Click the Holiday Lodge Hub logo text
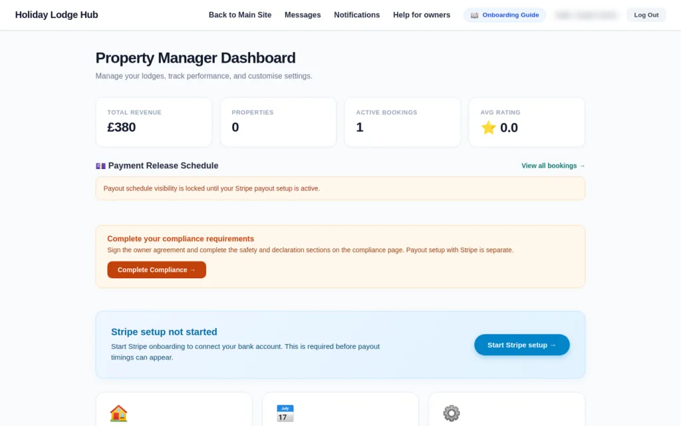Image resolution: width=681 pixels, height=426 pixels. [57, 15]
